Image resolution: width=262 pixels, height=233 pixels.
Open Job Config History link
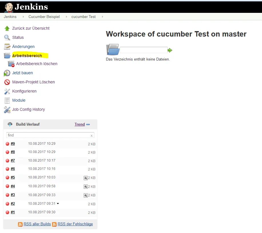click(29, 109)
